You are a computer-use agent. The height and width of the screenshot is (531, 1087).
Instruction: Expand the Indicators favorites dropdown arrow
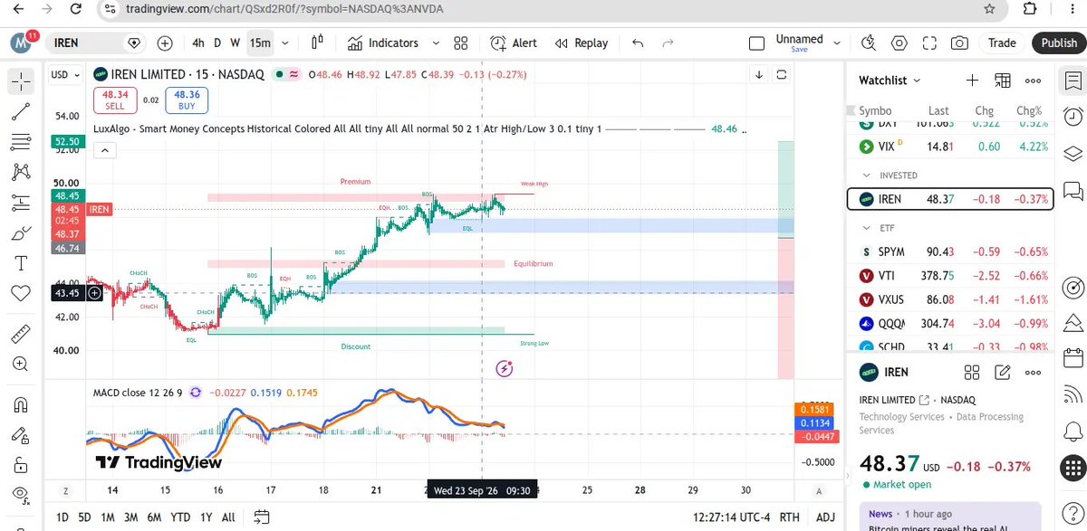tap(434, 43)
